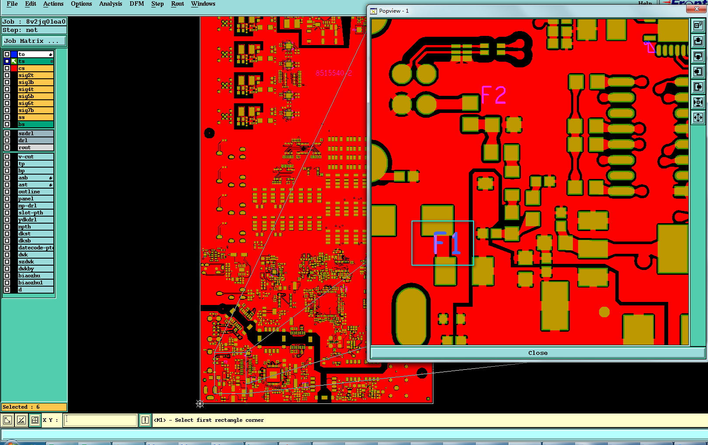Open the Step menu
708x445 pixels.
tap(157, 4)
